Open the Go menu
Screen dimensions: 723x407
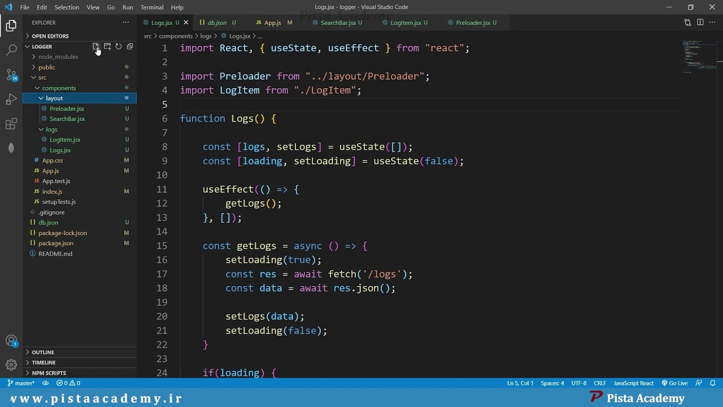pos(111,7)
